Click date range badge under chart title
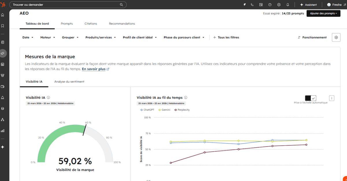This screenshot has height=181, width=347. pyautogui.click(x=161, y=103)
